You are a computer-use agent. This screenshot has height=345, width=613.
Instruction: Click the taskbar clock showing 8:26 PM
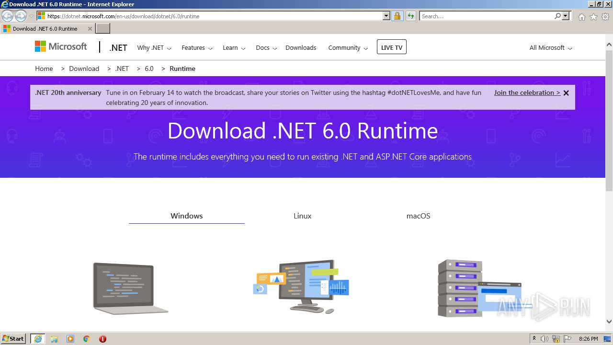589,339
